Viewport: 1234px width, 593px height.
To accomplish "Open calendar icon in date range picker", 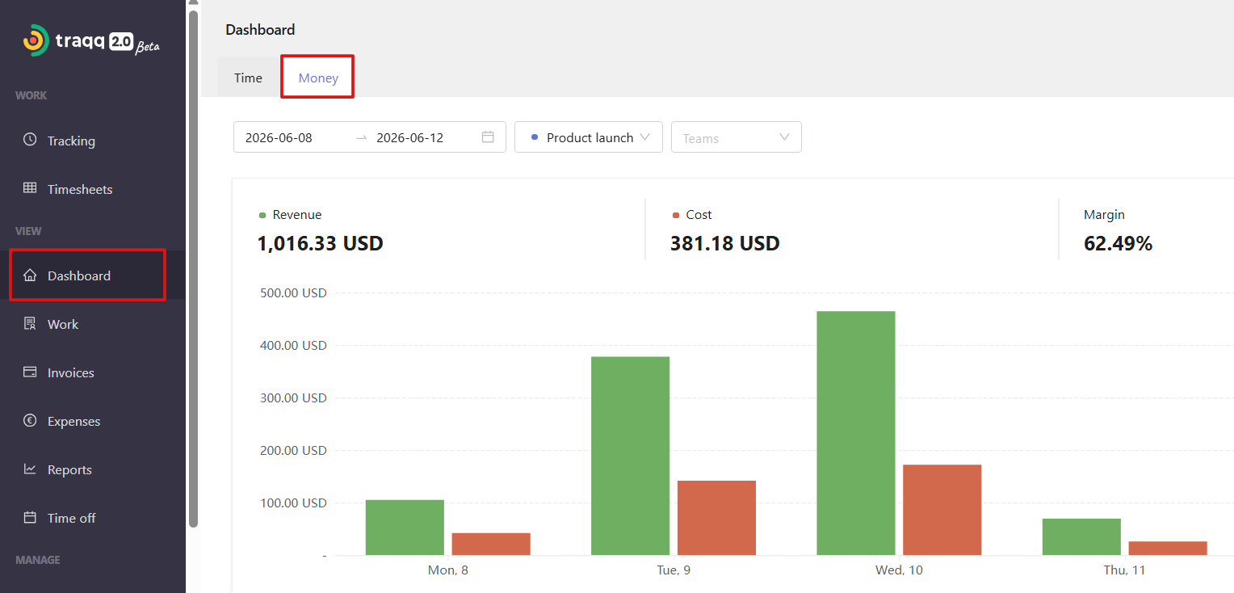I will pyautogui.click(x=488, y=137).
